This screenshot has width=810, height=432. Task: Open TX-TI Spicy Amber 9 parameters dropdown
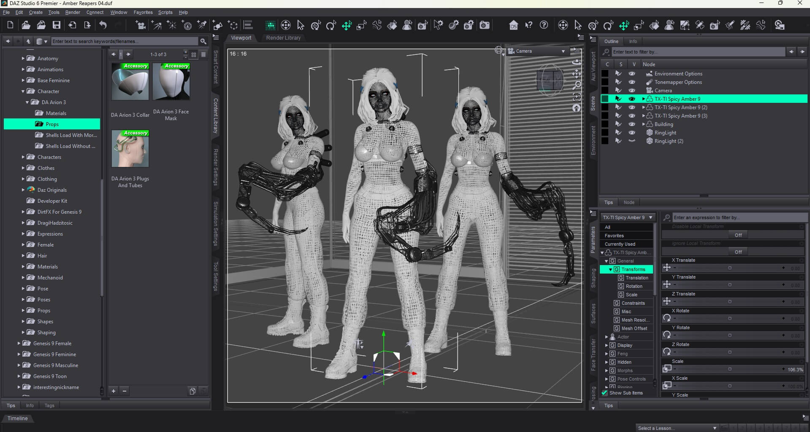pyautogui.click(x=628, y=217)
